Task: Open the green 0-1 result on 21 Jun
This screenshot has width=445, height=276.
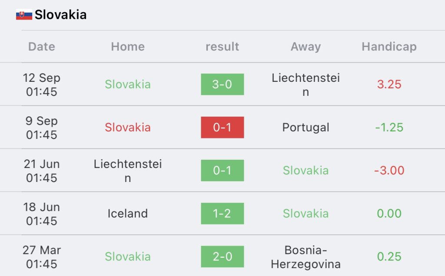Action: (x=222, y=170)
